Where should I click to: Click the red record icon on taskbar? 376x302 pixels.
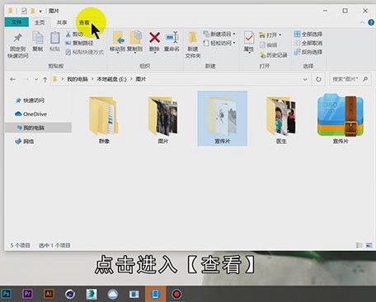click(176, 294)
